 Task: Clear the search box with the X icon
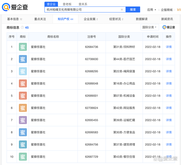coord(122,10)
